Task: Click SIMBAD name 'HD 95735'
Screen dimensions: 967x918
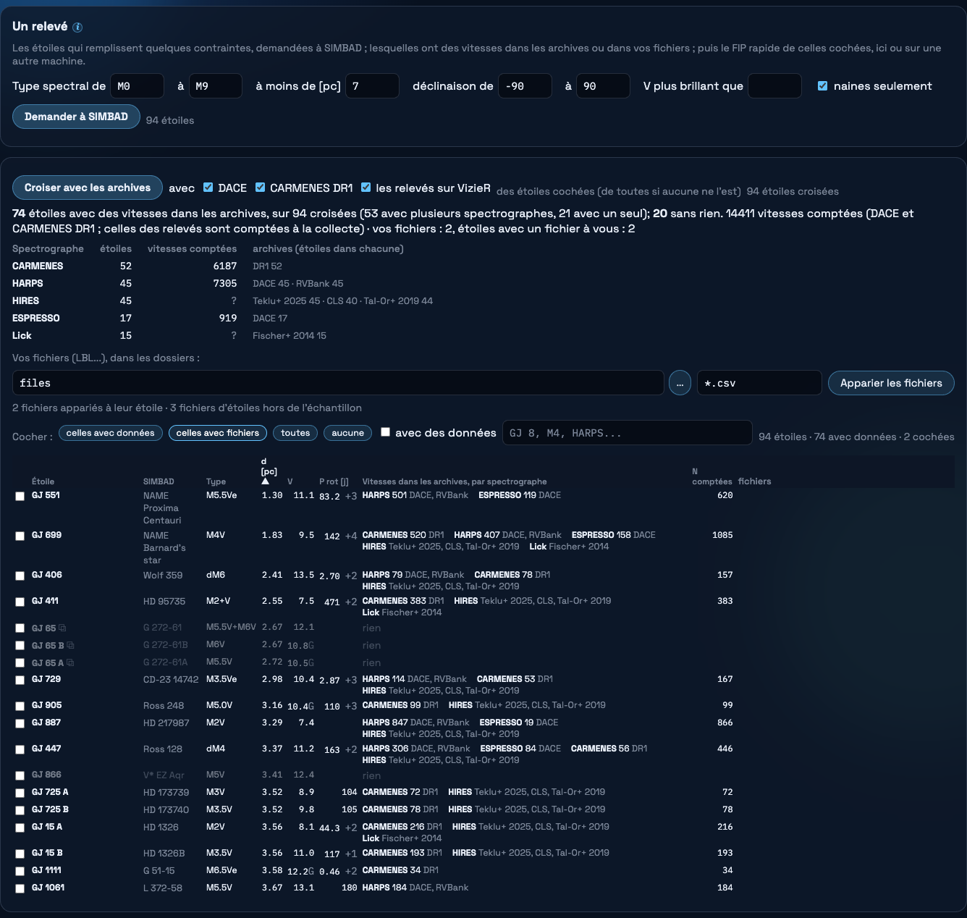Action: tap(164, 601)
